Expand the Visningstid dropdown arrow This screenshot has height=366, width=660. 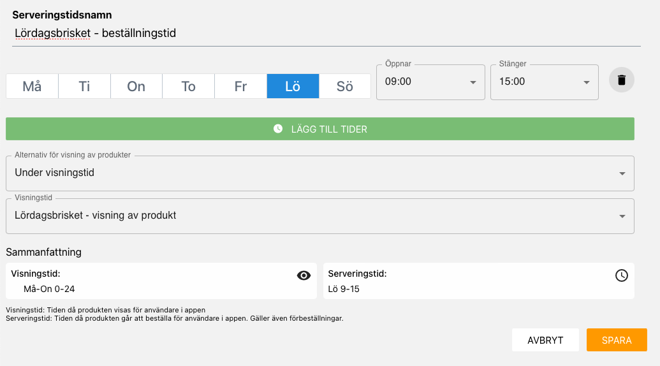point(622,216)
